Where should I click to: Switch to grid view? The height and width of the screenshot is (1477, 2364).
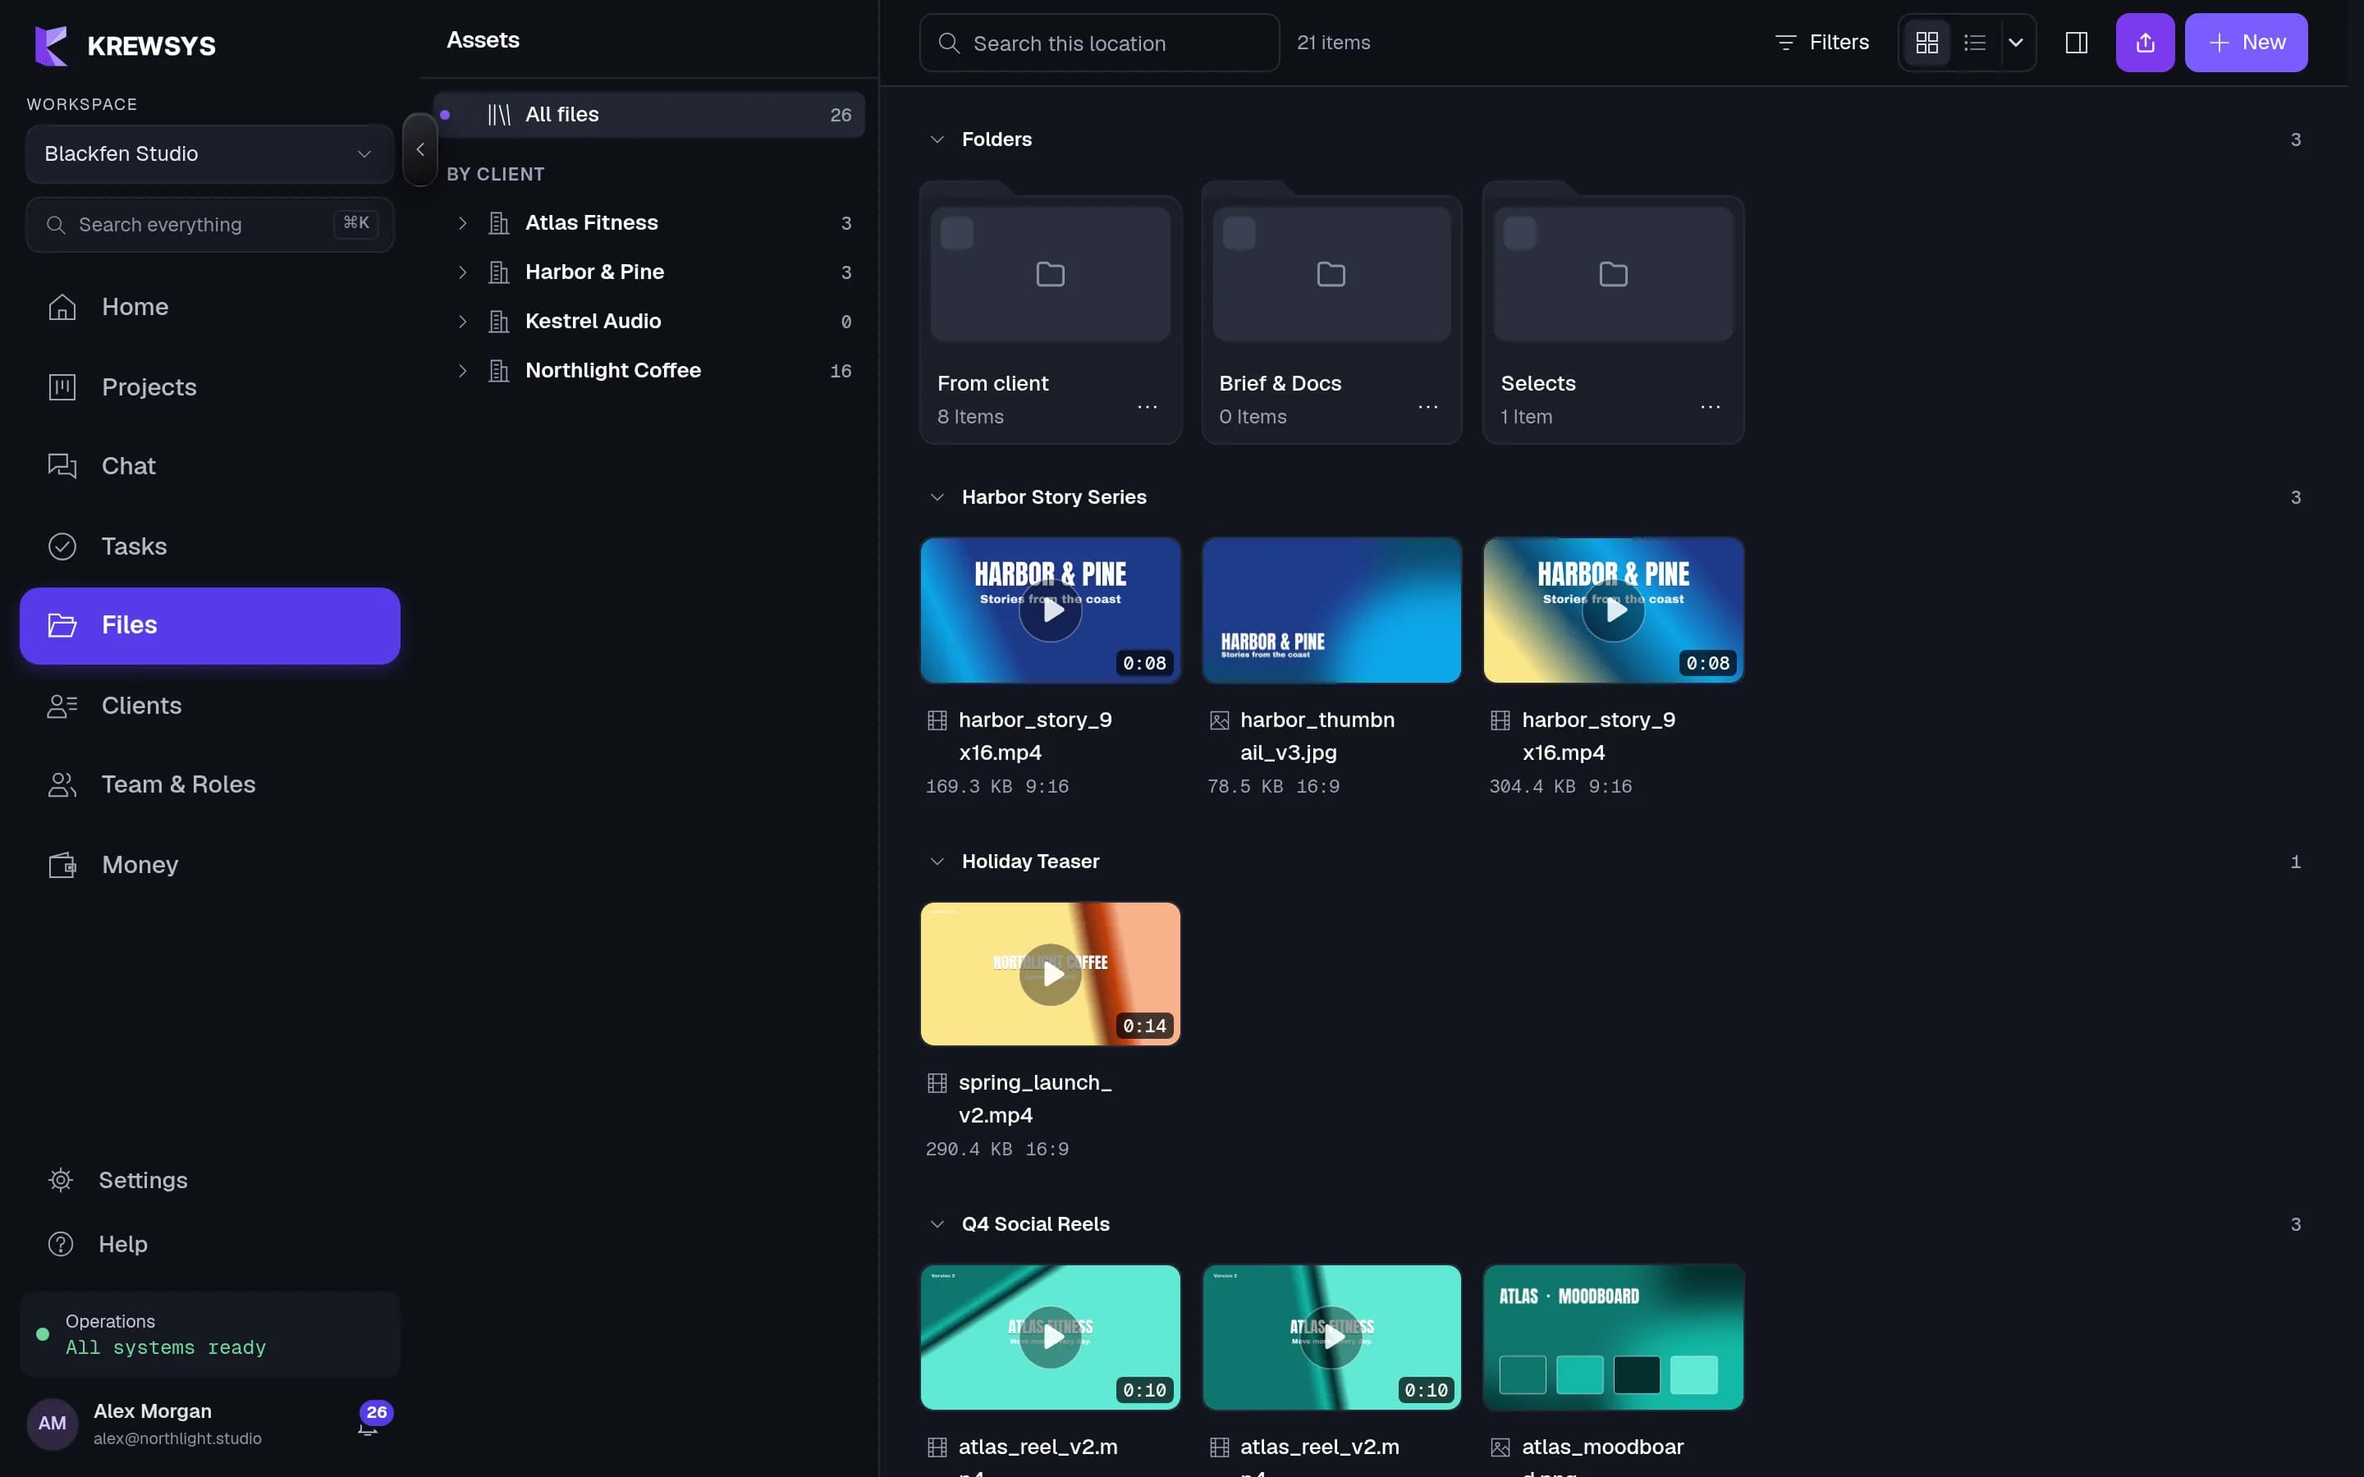tap(1926, 42)
